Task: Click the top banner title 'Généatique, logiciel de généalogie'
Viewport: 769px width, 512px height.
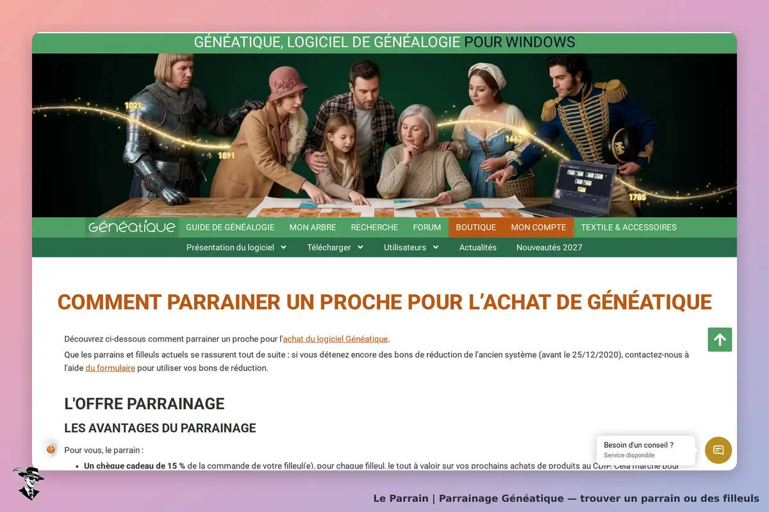Action: [x=327, y=42]
